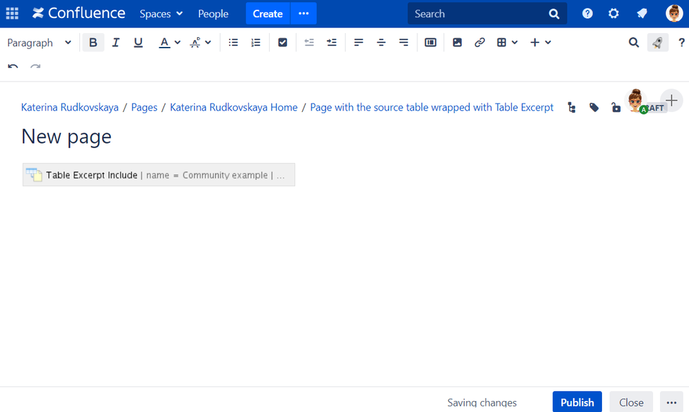This screenshot has height=412, width=689.
Task: Open Katerina Rudkovskaya breadcrumb link
Action: [70, 107]
